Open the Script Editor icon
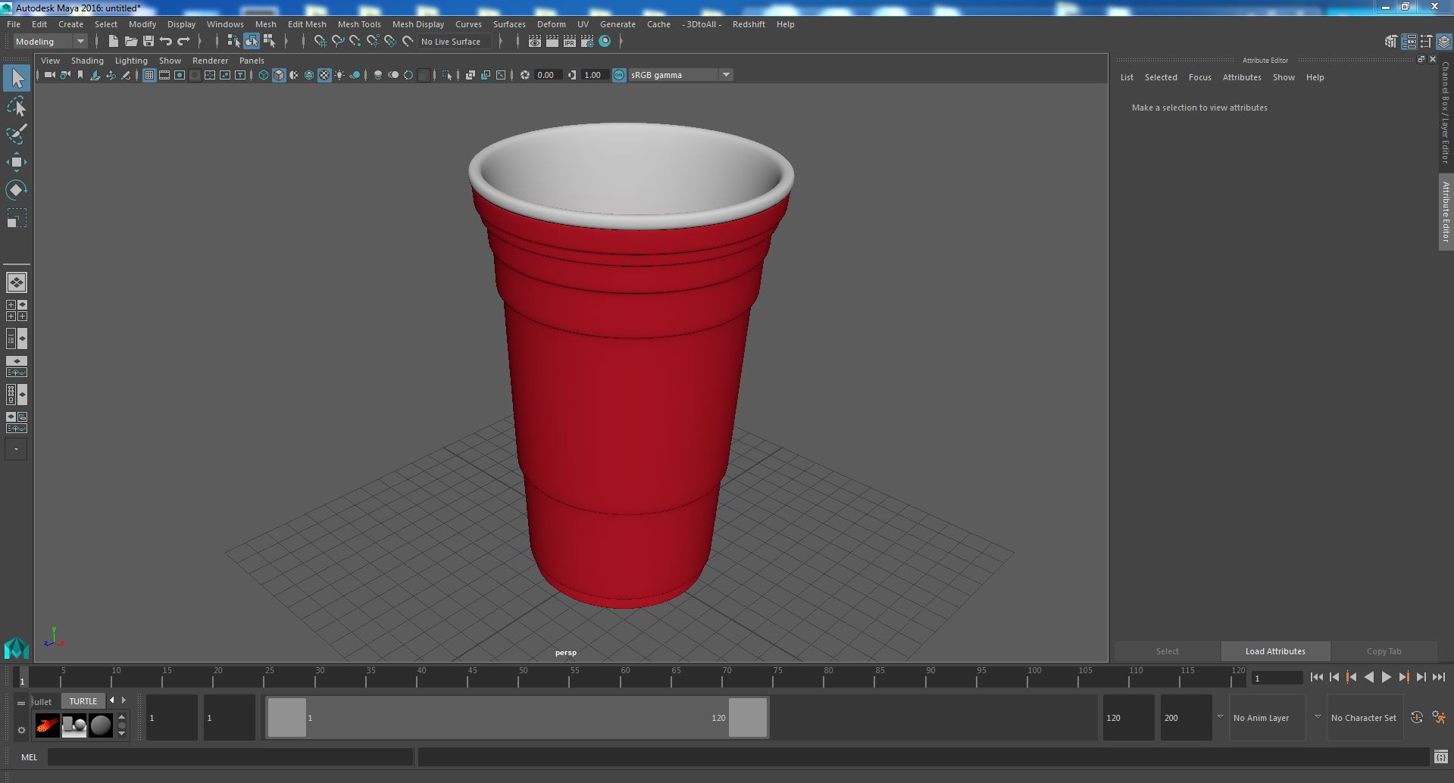 point(1441,756)
